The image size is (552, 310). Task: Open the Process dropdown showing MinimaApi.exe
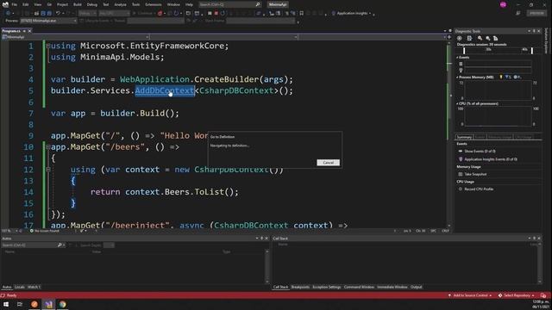48,21
